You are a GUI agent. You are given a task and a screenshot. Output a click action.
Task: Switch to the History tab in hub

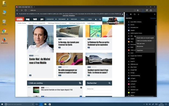[134, 14]
